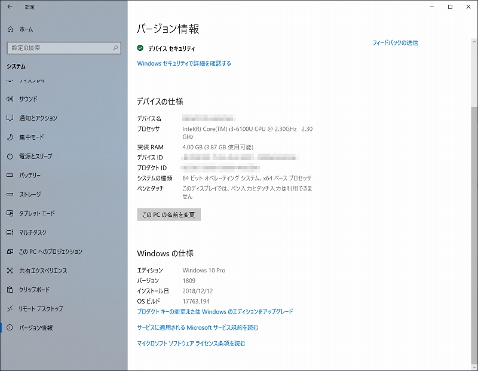Screen dimensions: 478x371
Task: Open 通知とアクション settings page
Action: click(x=38, y=118)
